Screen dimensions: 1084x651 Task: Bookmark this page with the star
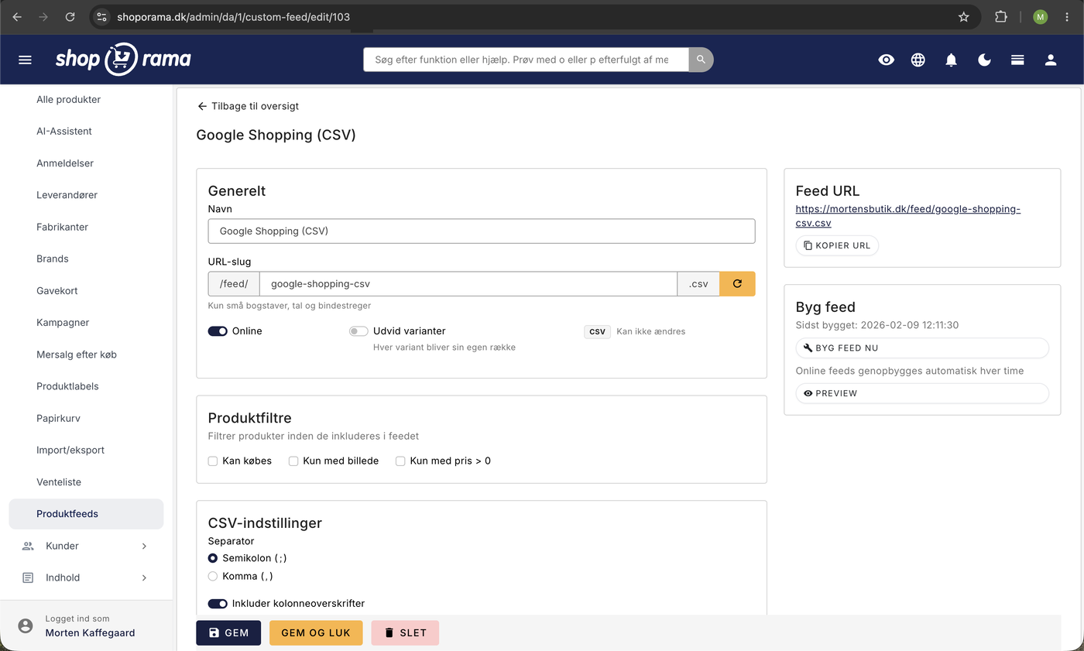click(964, 16)
